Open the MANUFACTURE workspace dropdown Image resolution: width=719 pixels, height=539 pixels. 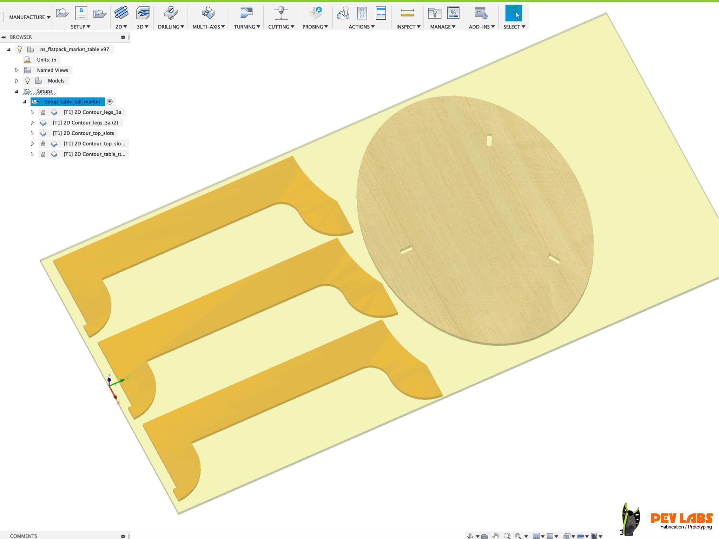coord(29,17)
